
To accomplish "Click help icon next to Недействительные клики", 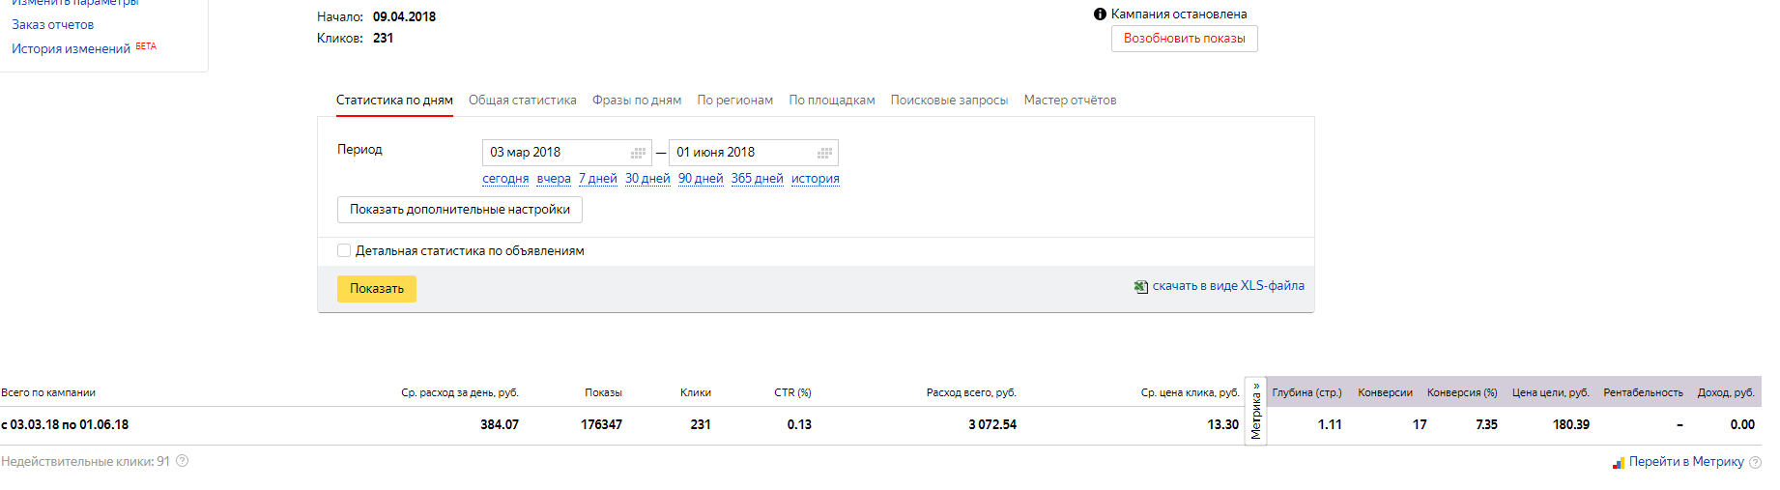I will pyautogui.click(x=183, y=461).
